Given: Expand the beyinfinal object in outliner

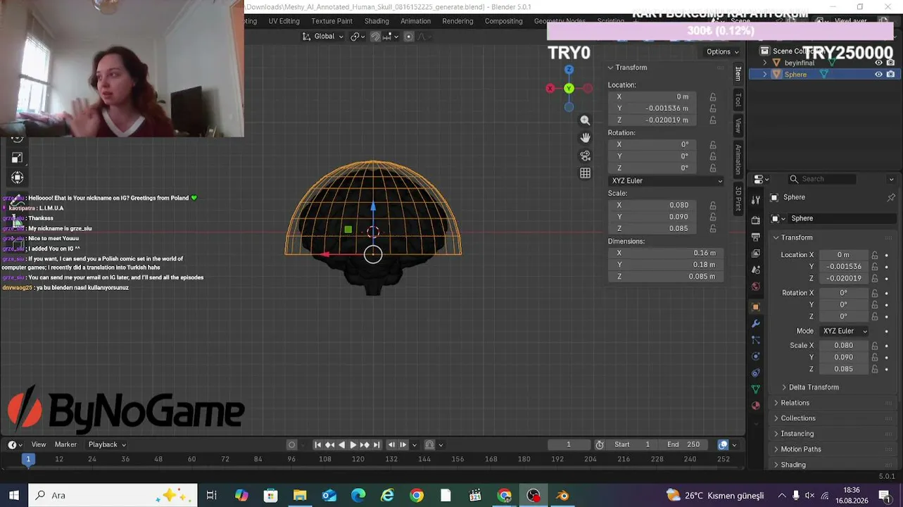Looking at the screenshot, I should (765, 63).
